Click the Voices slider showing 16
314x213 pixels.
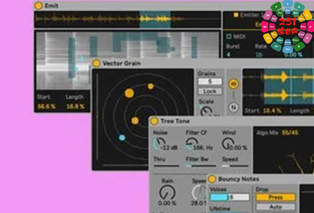click(229, 197)
